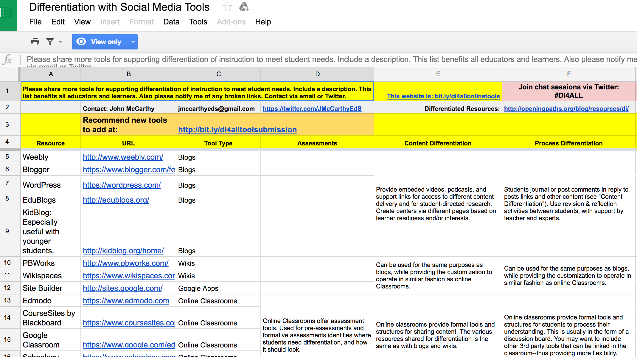Open the twitter.com/JMcCarthyEdS link
The image size is (637, 357).
click(312, 109)
